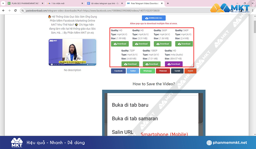Close the '1 tin nhắn mới' tab

[82, 3]
